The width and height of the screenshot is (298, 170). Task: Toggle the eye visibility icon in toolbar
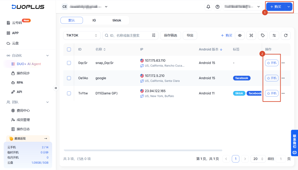[240, 35]
